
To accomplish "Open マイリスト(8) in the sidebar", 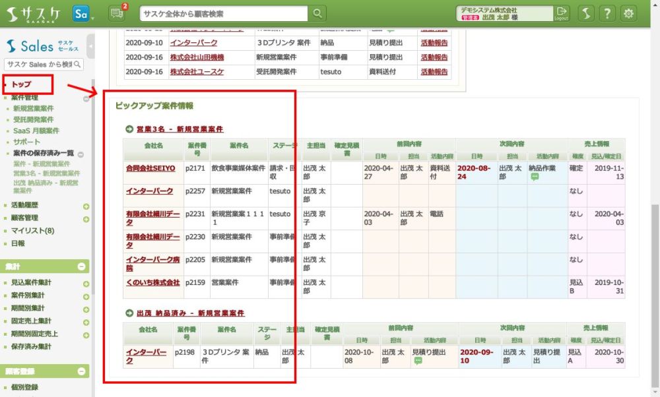I will (32, 231).
